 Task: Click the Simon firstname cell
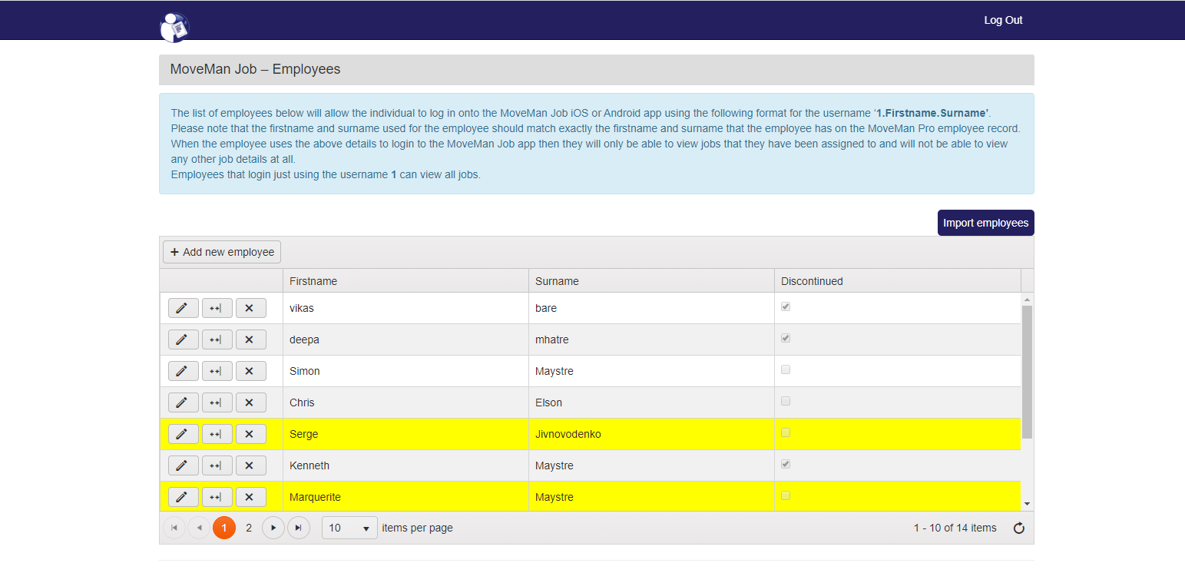click(405, 371)
